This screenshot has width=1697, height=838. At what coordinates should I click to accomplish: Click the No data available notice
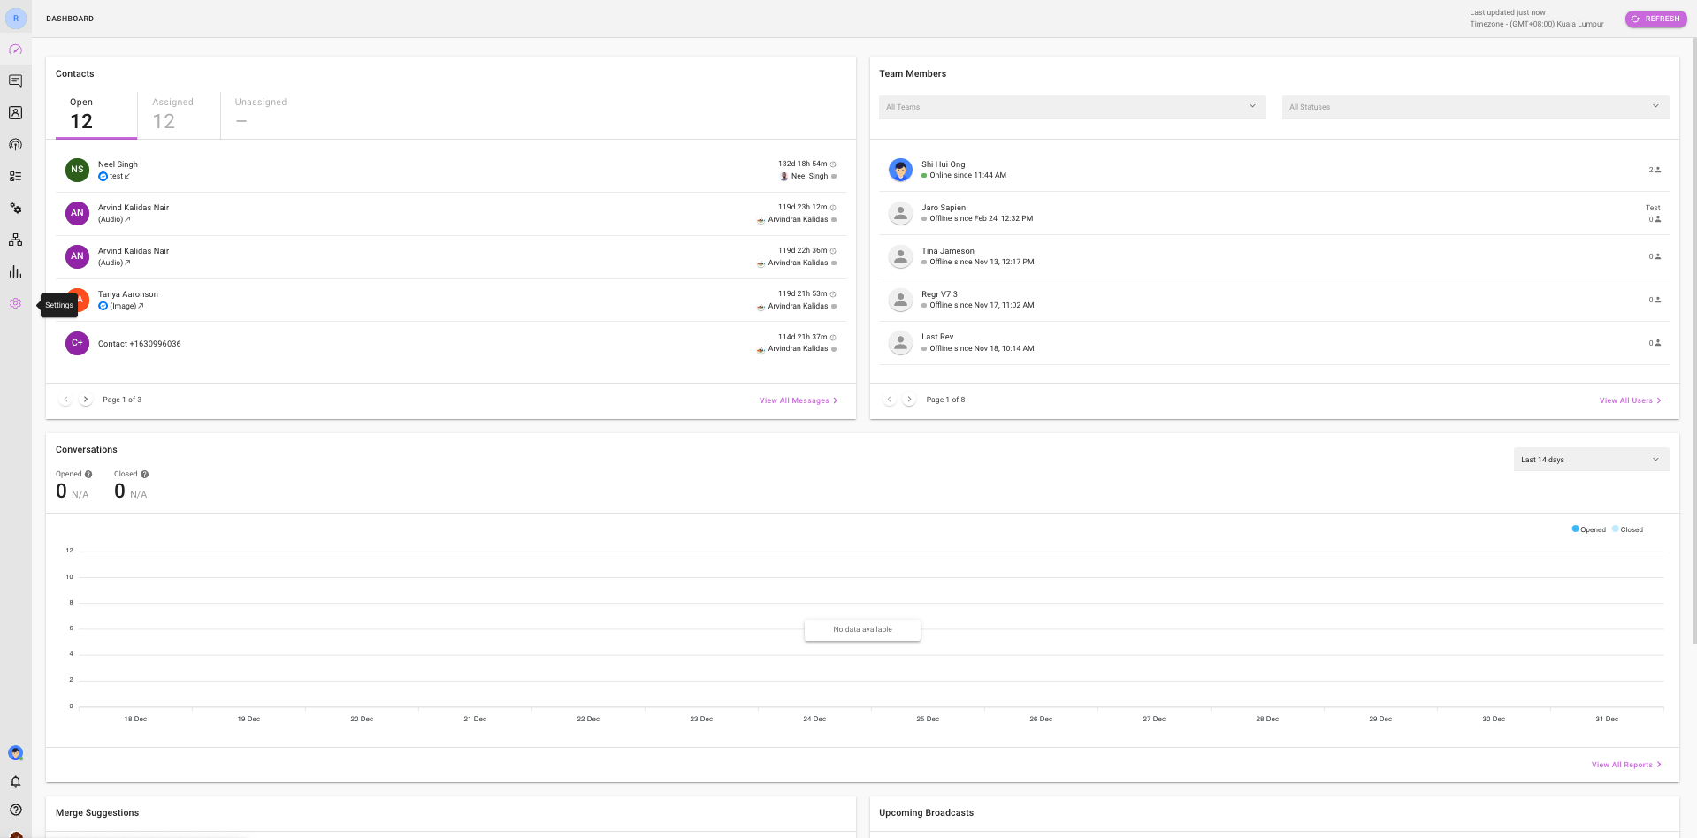pyautogui.click(x=862, y=629)
